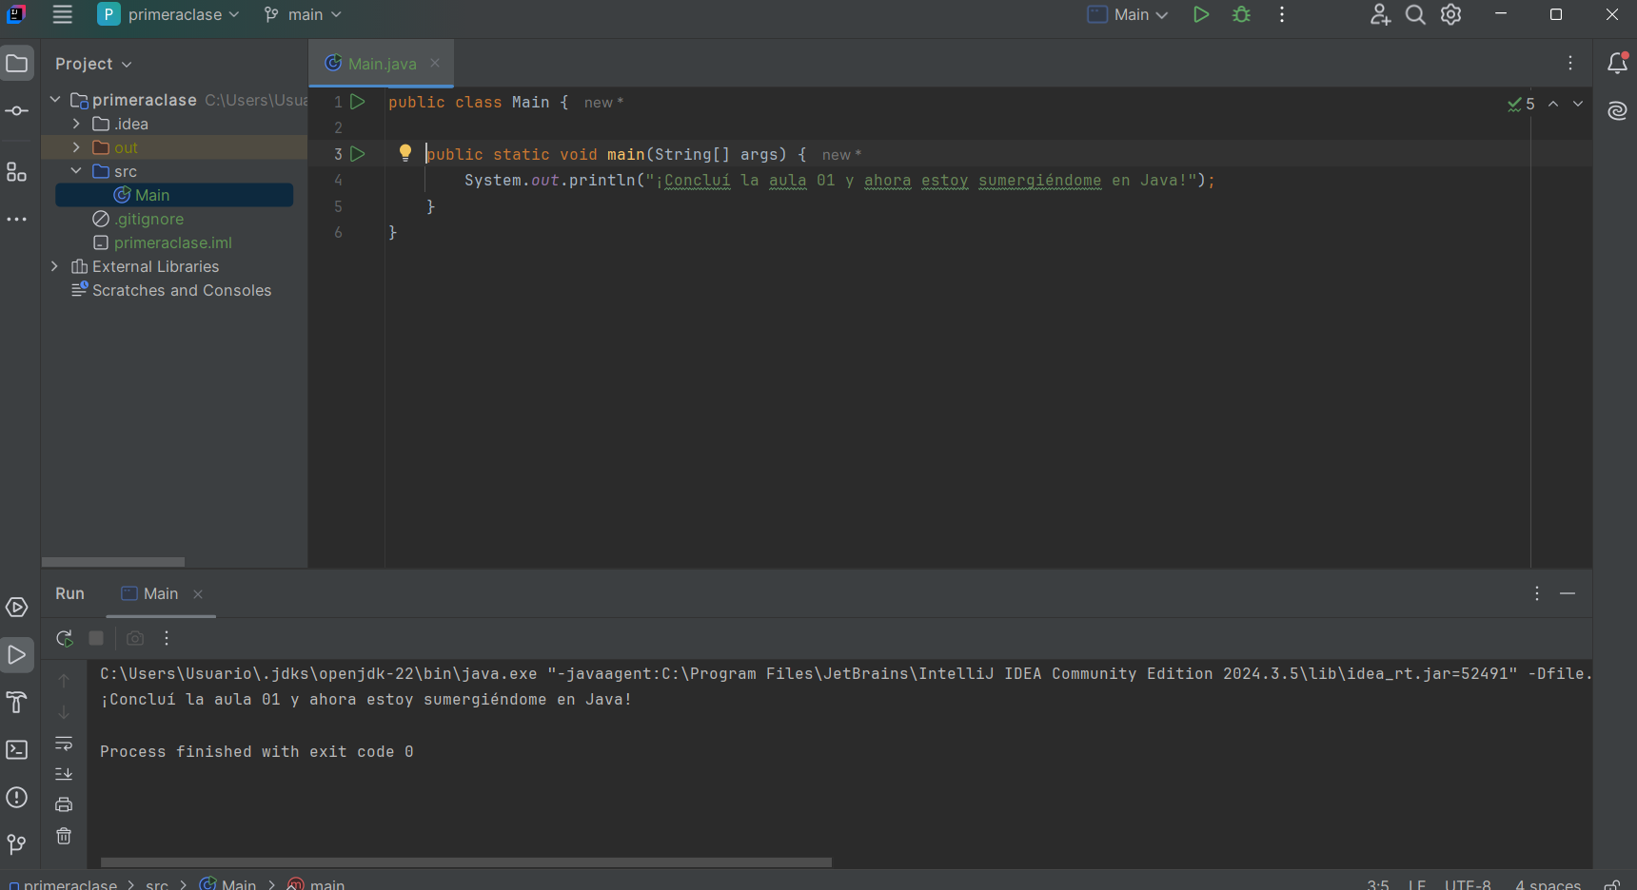This screenshot has height=890, width=1637.
Task: Open the Problems tool window
Action: (17, 798)
